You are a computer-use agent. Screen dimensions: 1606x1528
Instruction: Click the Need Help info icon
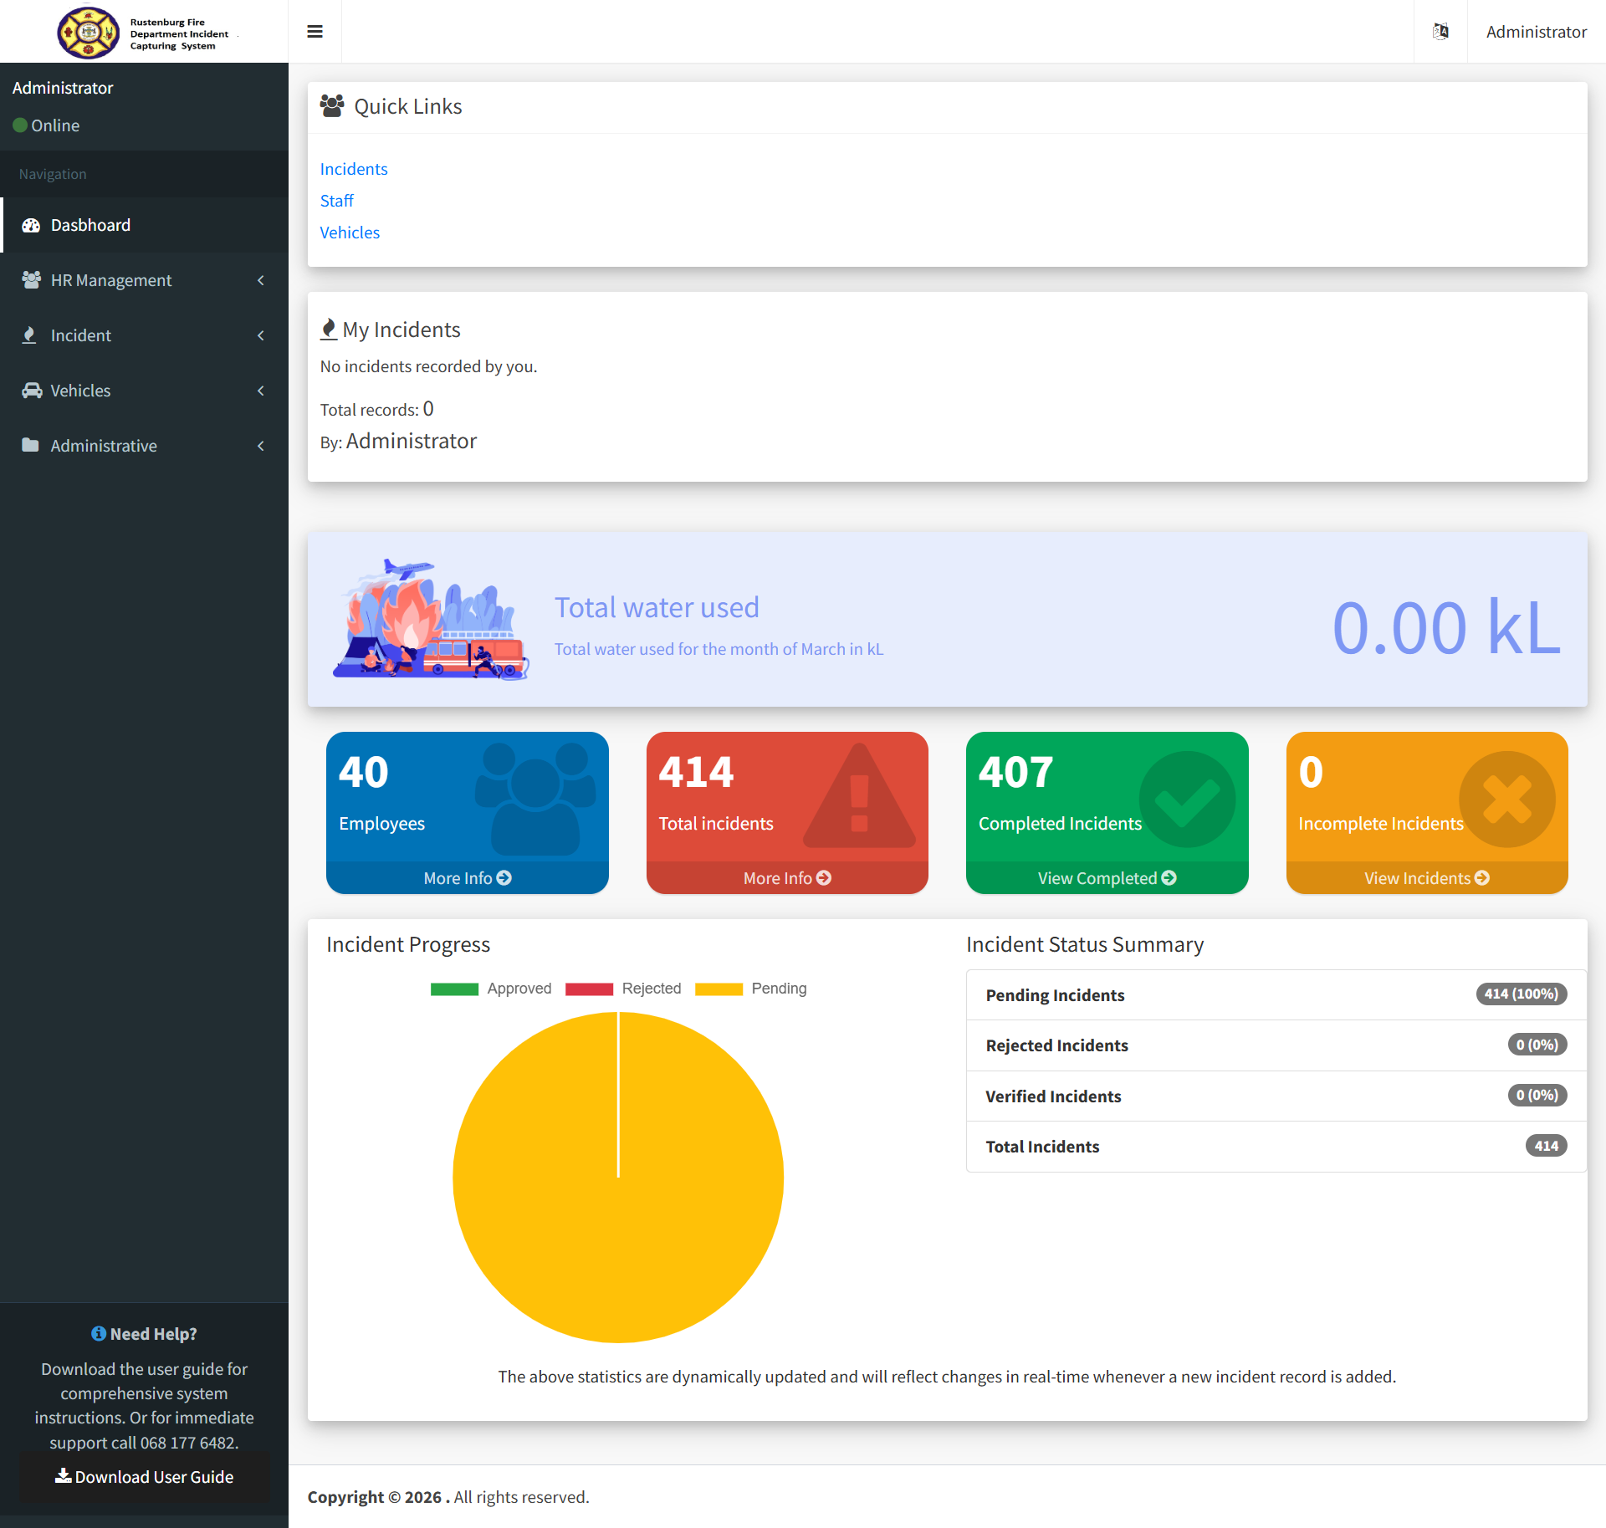pyautogui.click(x=99, y=1333)
